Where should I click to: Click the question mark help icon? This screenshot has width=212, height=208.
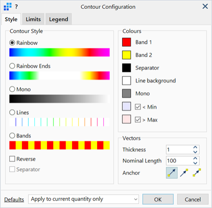click(16, 7)
